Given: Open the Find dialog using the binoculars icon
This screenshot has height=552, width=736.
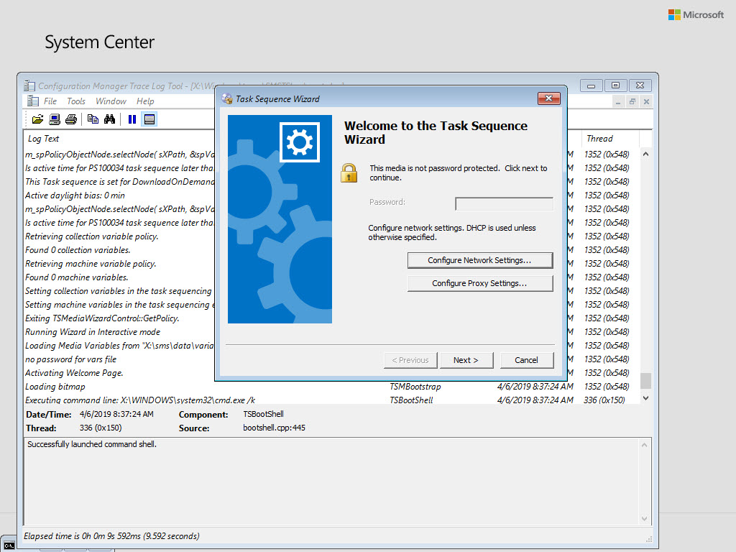Looking at the screenshot, I should point(109,119).
